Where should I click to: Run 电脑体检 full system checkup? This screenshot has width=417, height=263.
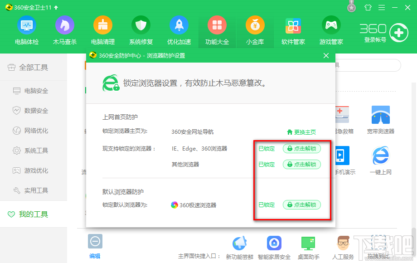click(x=26, y=29)
